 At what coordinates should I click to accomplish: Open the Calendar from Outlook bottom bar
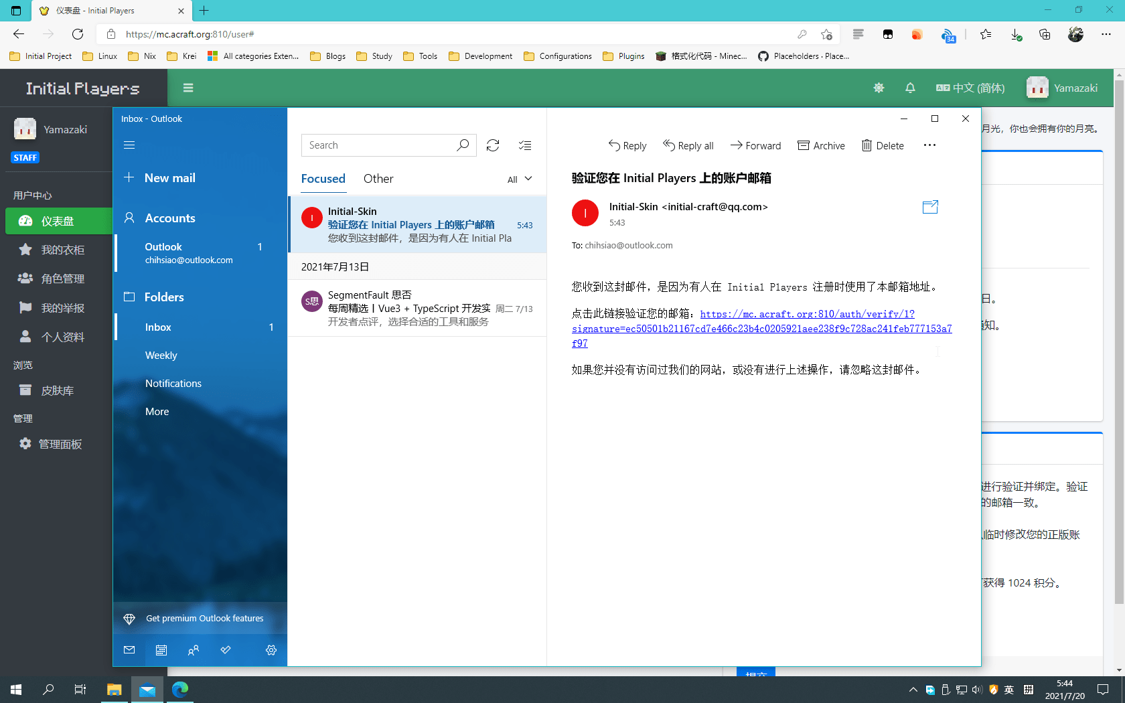161,650
